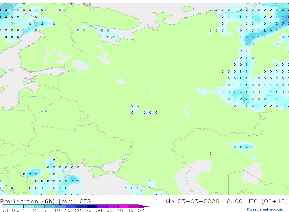Click the "20" legend scale value
The image size is (289, 212).
click(78, 210)
